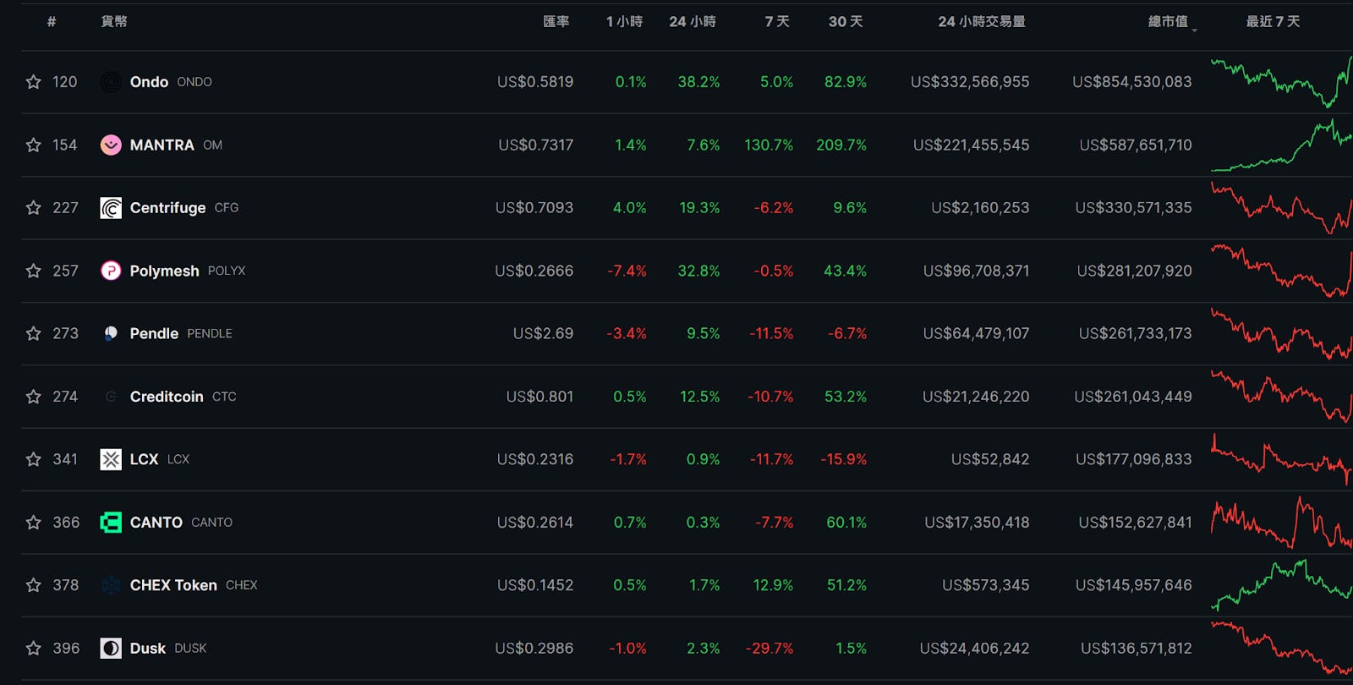Add Pendle to favorites with star
Screen dimensions: 1353x685
[33, 333]
